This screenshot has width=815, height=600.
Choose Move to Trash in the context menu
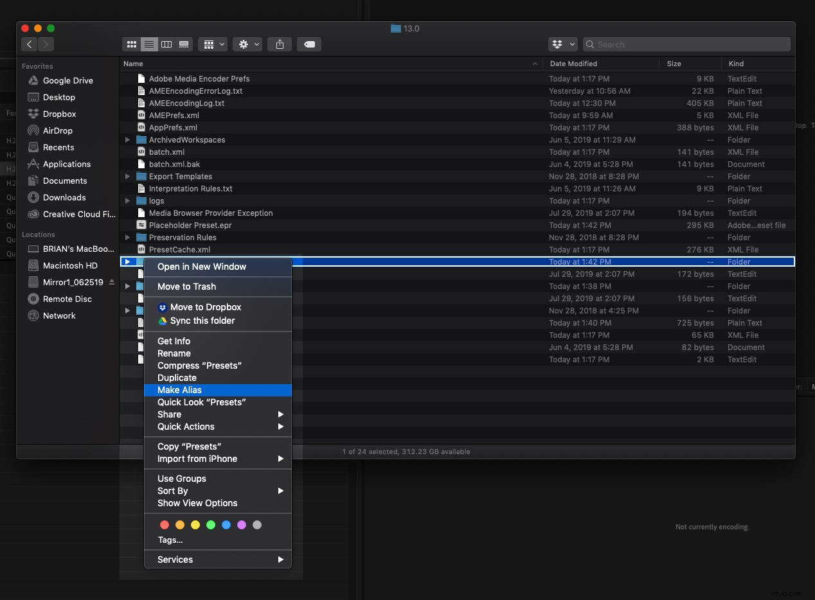(x=186, y=287)
